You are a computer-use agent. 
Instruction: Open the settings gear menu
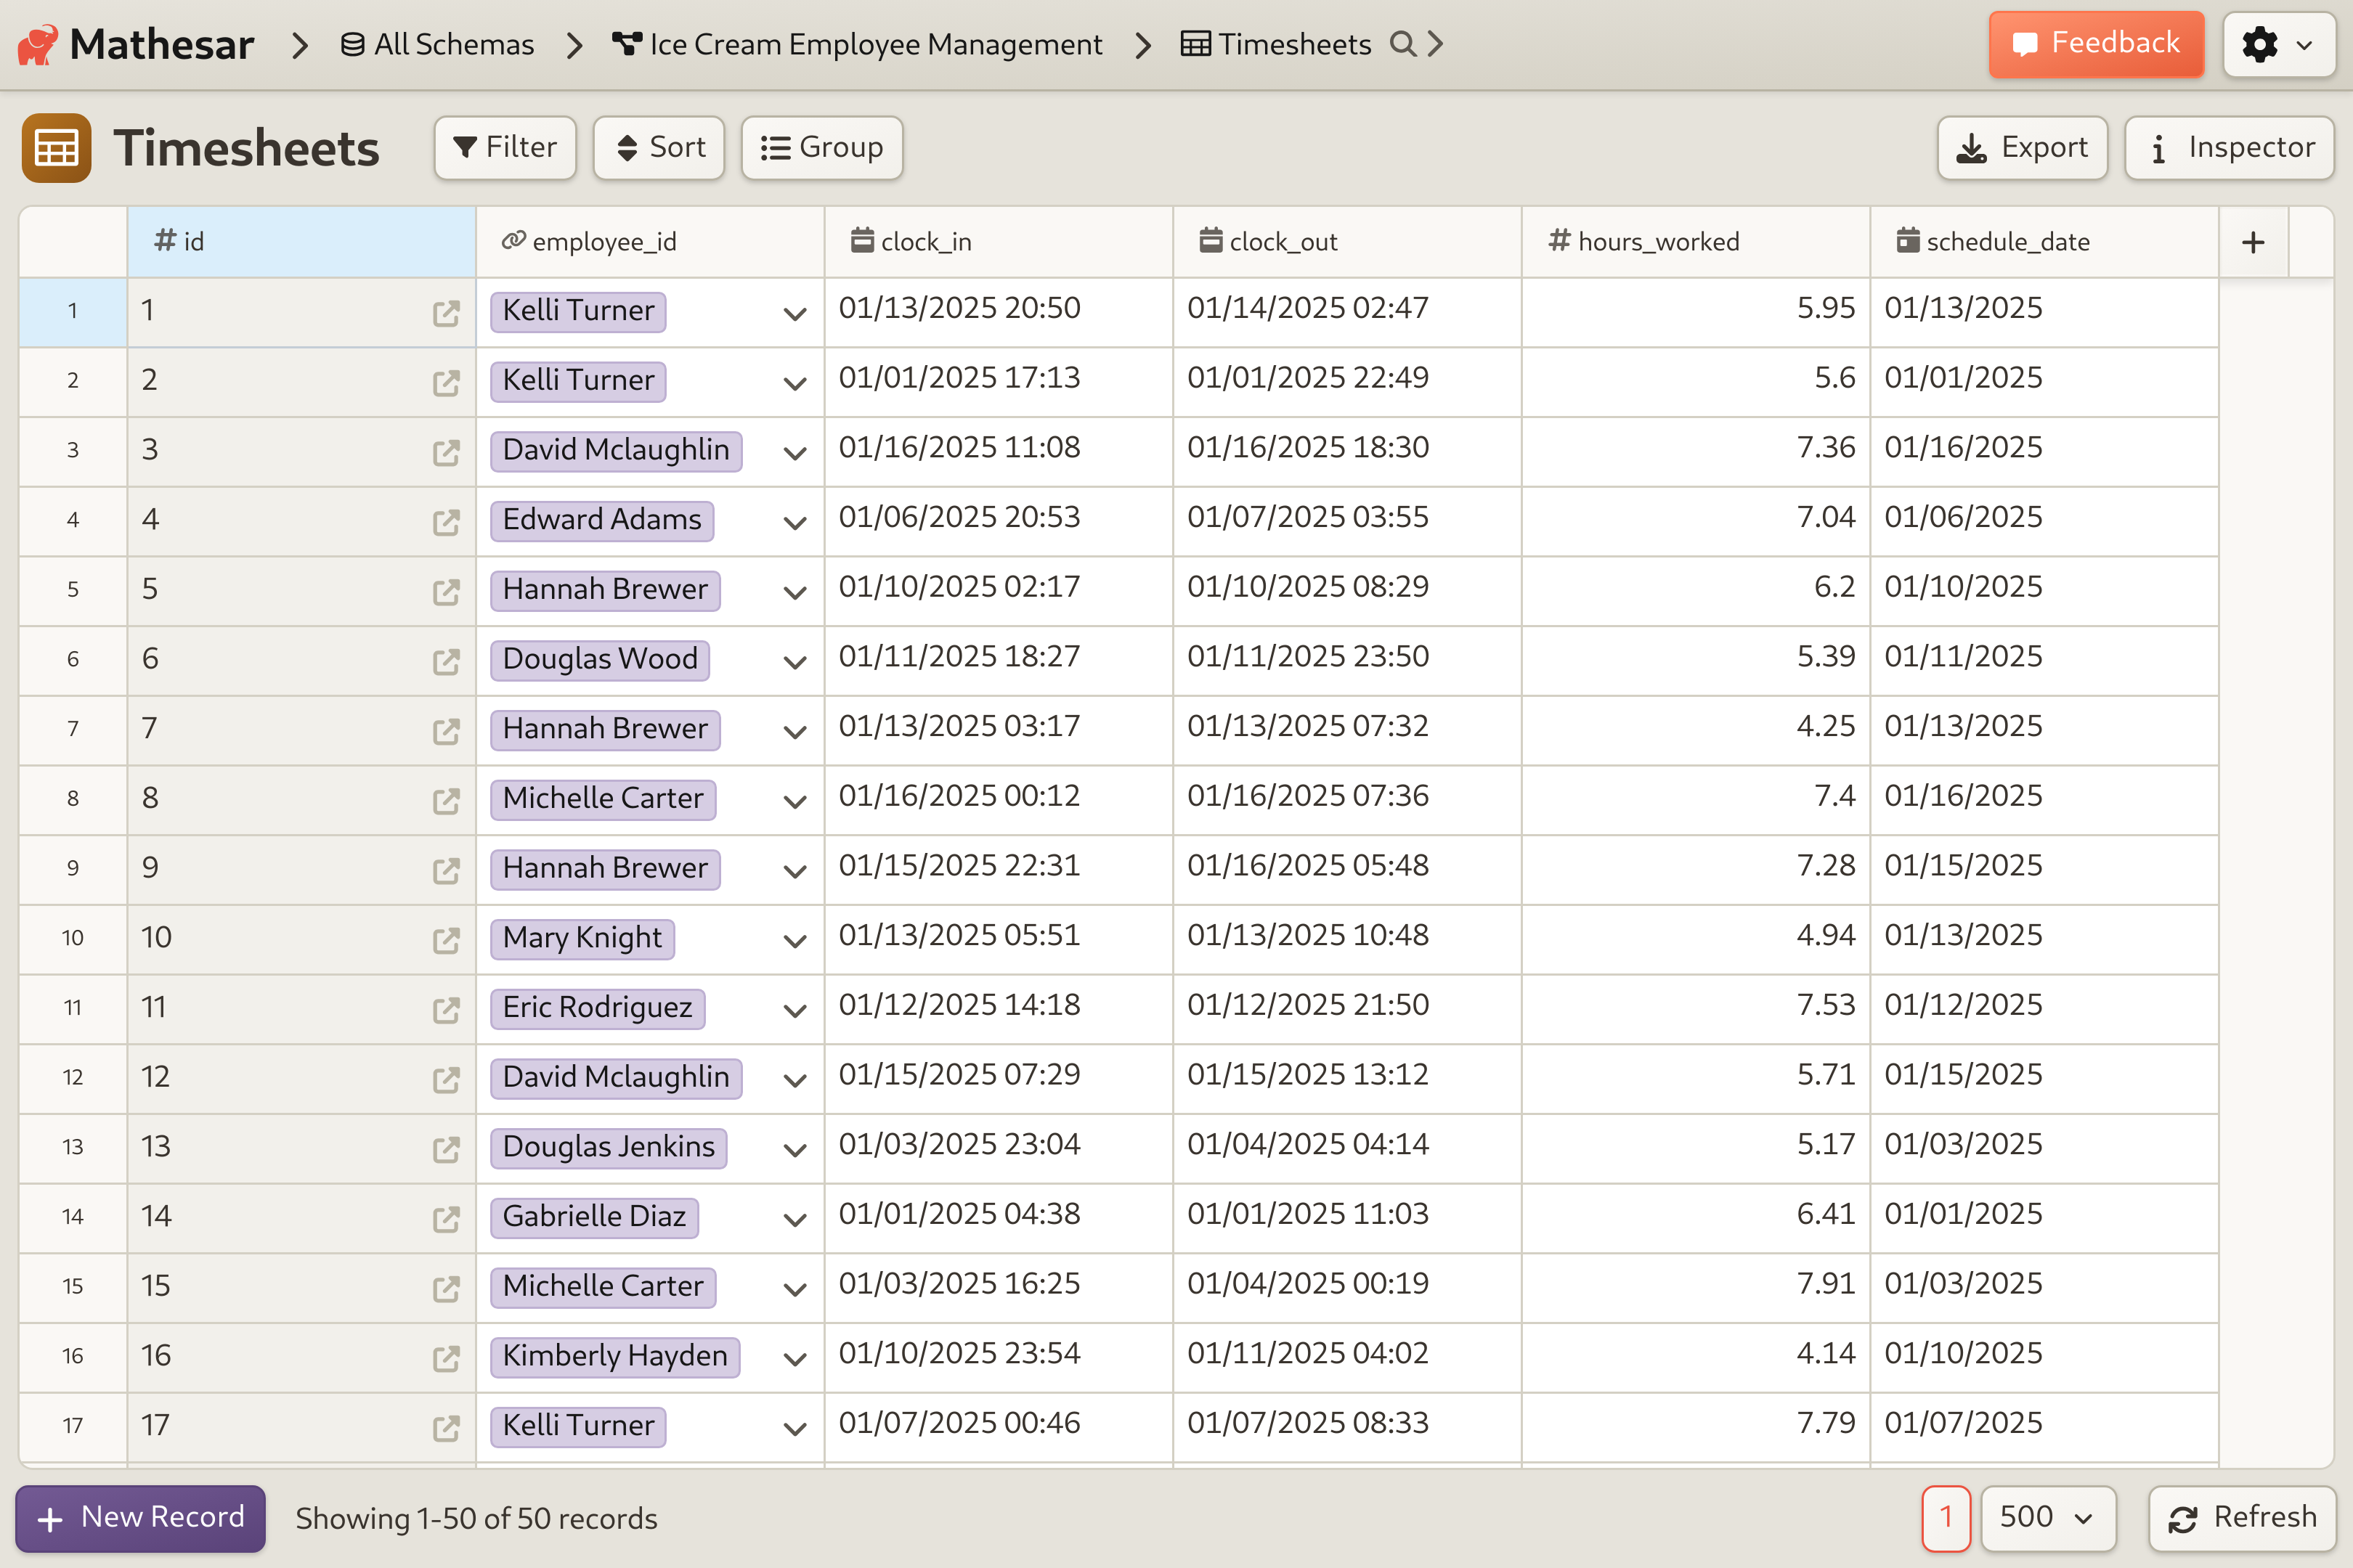tap(2278, 45)
